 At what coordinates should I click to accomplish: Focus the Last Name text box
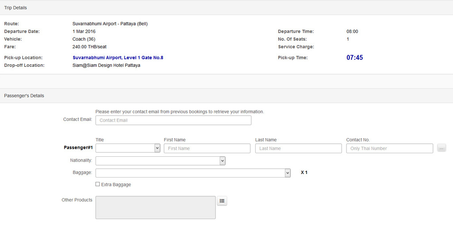tap(299, 148)
